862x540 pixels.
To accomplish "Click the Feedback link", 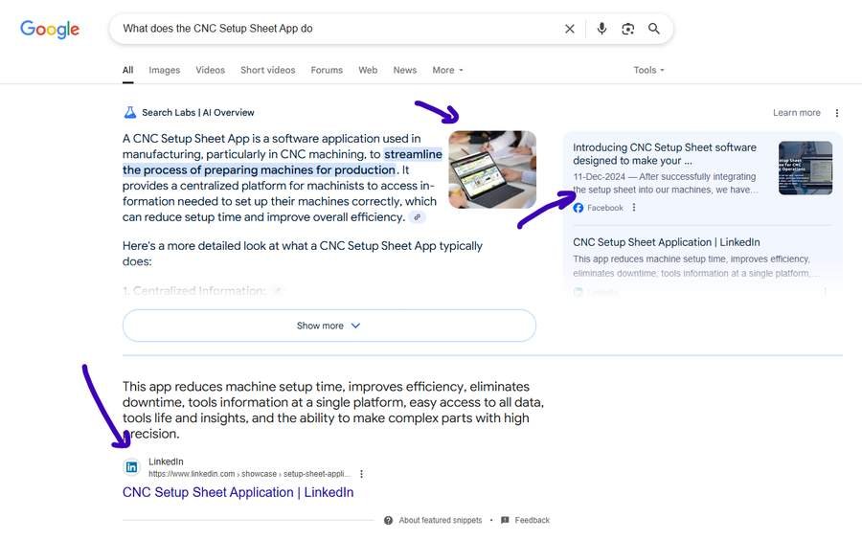I will pos(533,520).
